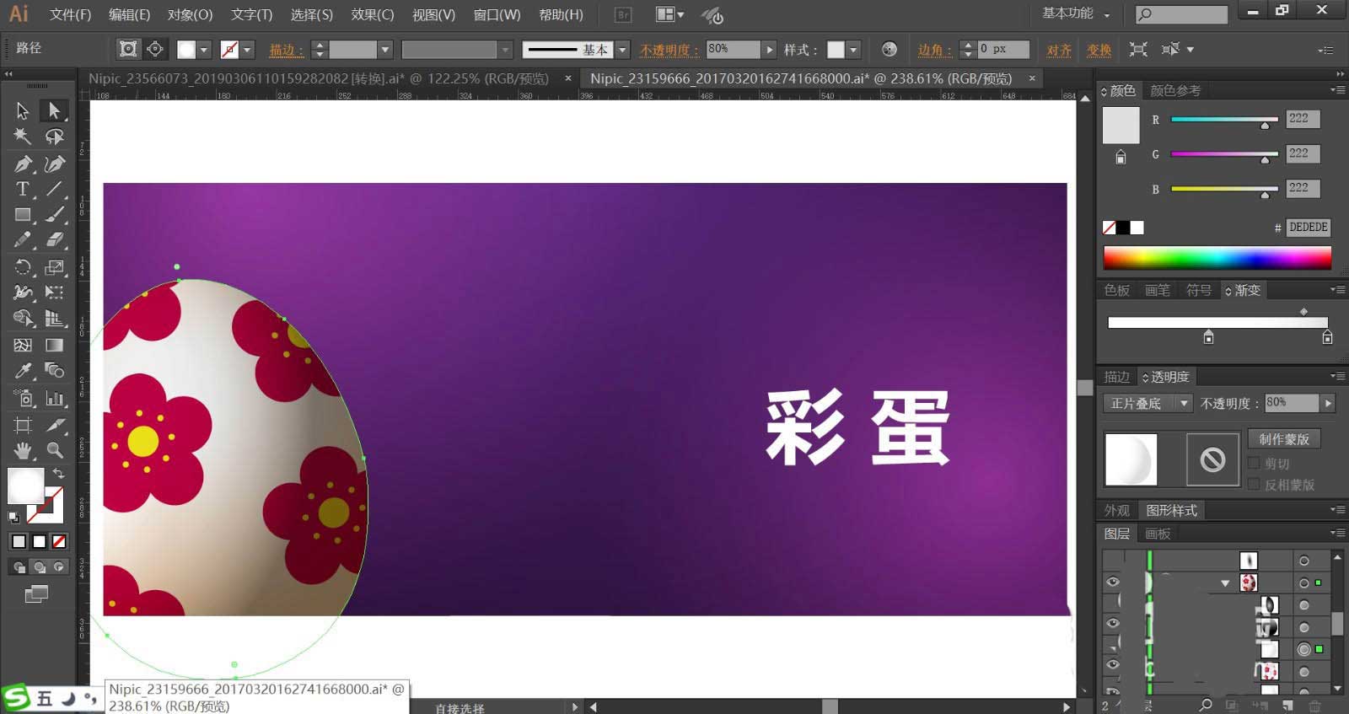Image resolution: width=1349 pixels, height=714 pixels.
Task: Select the Eyedropper tool
Action: (x=23, y=371)
